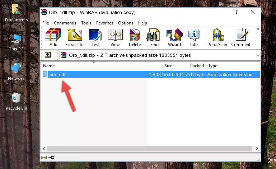The height and width of the screenshot is (169, 276).
Task: Sort by the Name column header
Action: coord(94,66)
